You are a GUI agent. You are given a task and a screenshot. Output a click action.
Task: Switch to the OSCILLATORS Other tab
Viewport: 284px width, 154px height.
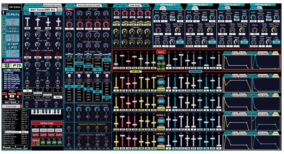click(x=52, y=6)
